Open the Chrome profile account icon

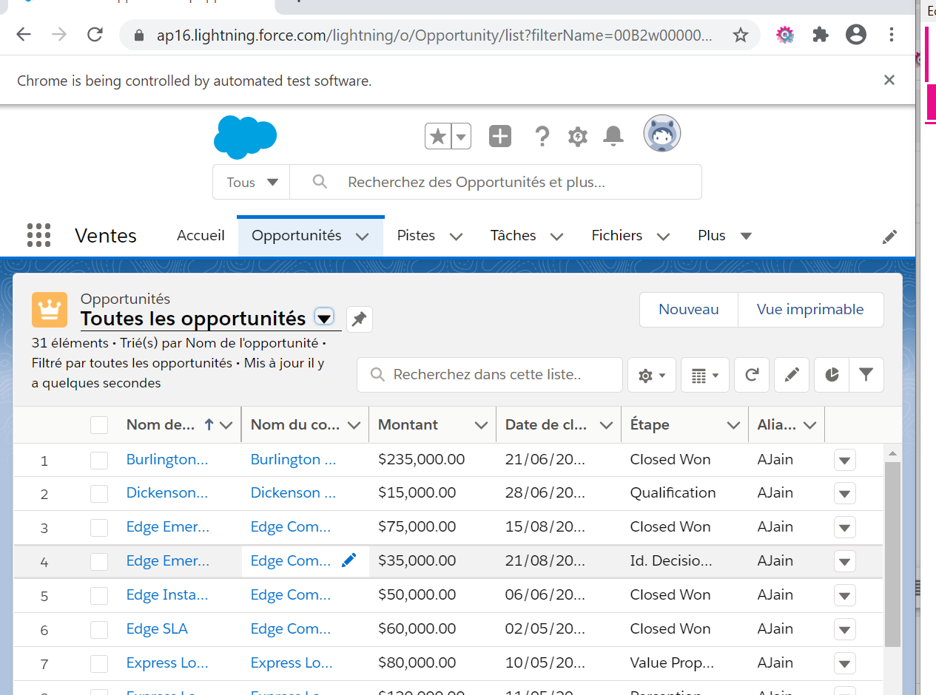(856, 35)
